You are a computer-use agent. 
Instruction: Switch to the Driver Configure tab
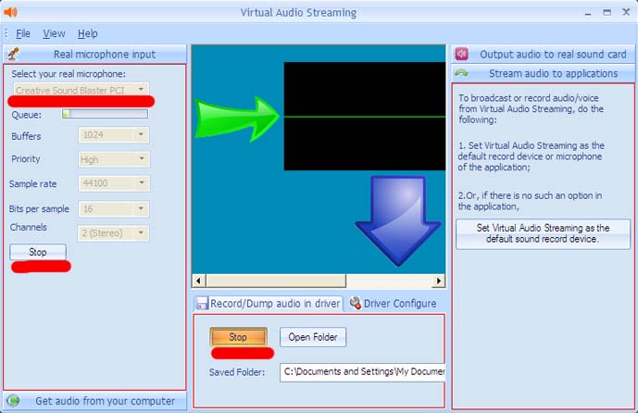click(393, 304)
